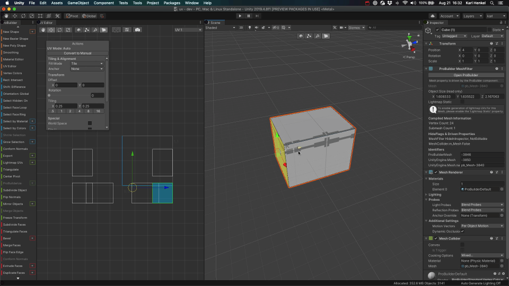Select the Rect Transform tool in toolbar
Screen dimensions: 509x286
tap(41, 16)
